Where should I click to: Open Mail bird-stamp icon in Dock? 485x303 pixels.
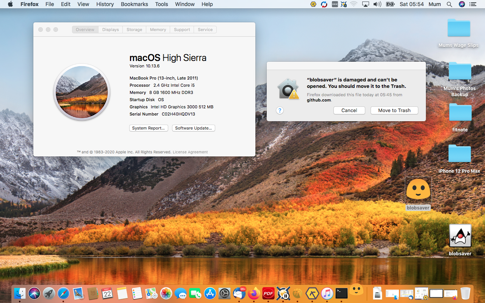78,293
